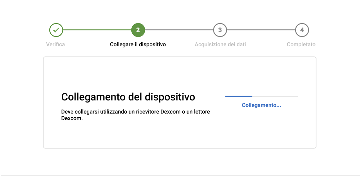The height and width of the screenshot is (176, 360).
Task: Click the final Dexcom. word on second line
Action: (x=72, y=118)
